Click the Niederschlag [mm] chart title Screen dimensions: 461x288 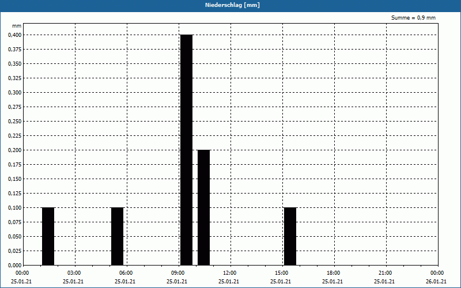tap(232, 5)
